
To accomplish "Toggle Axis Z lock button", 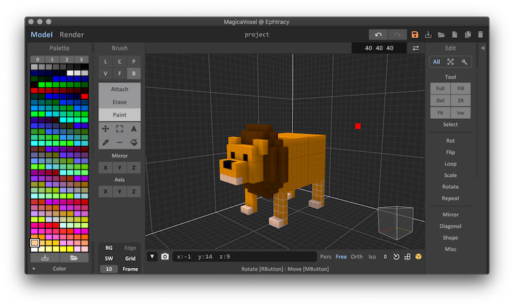I will point(134,191).
